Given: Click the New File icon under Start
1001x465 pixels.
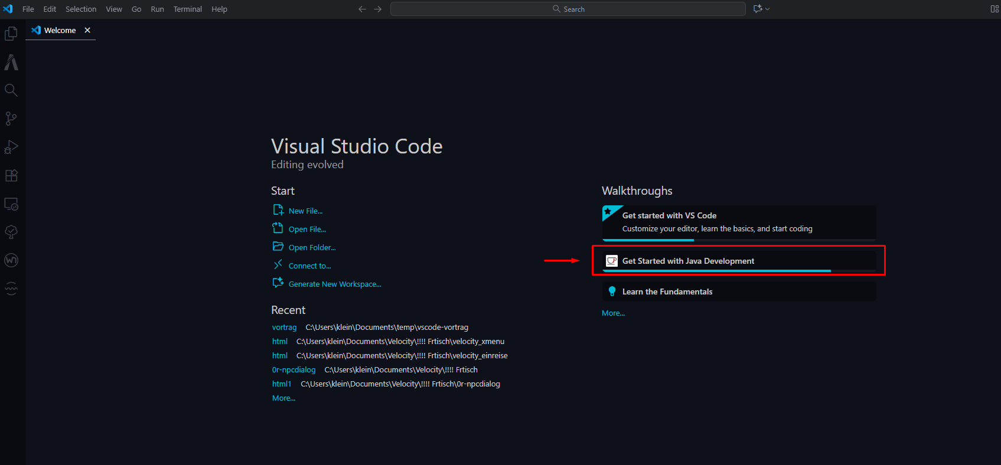Looking at the screenshot, I should (278, 210).
